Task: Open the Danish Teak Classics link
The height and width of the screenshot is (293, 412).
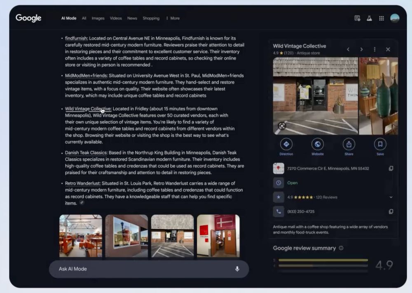Action: click(x=86, y=152)
